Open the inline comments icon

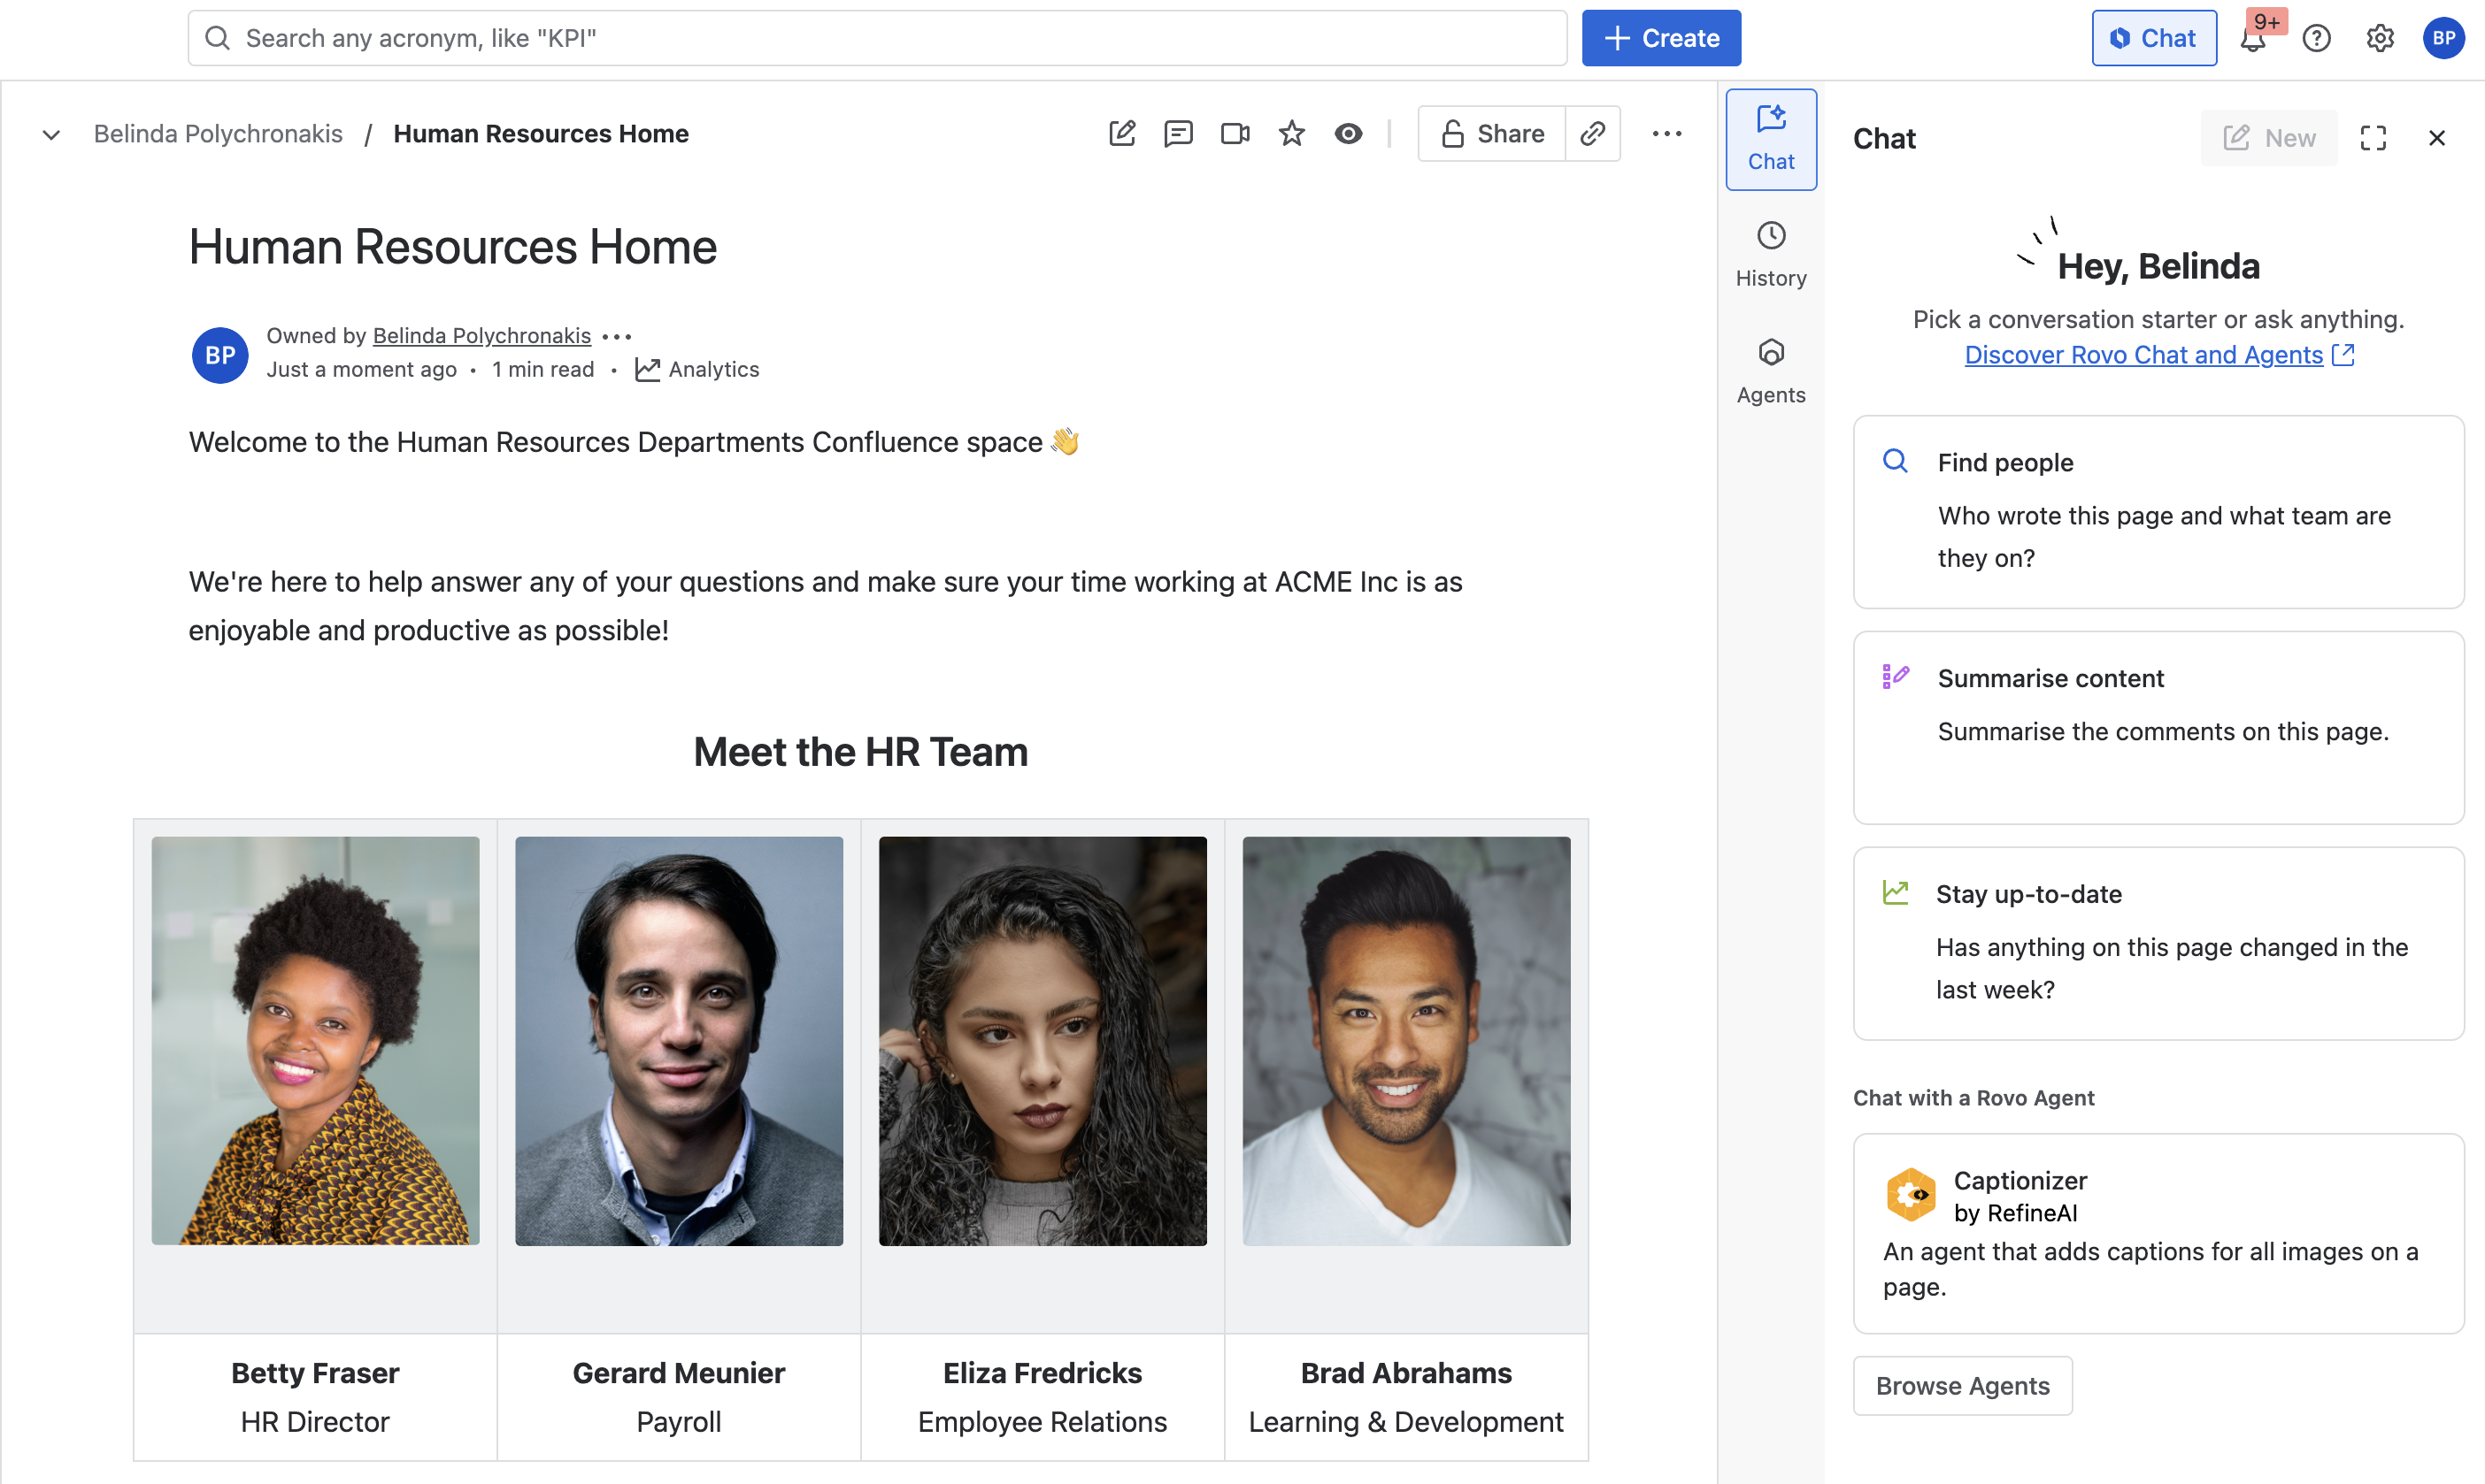(x=1178, y=134)
